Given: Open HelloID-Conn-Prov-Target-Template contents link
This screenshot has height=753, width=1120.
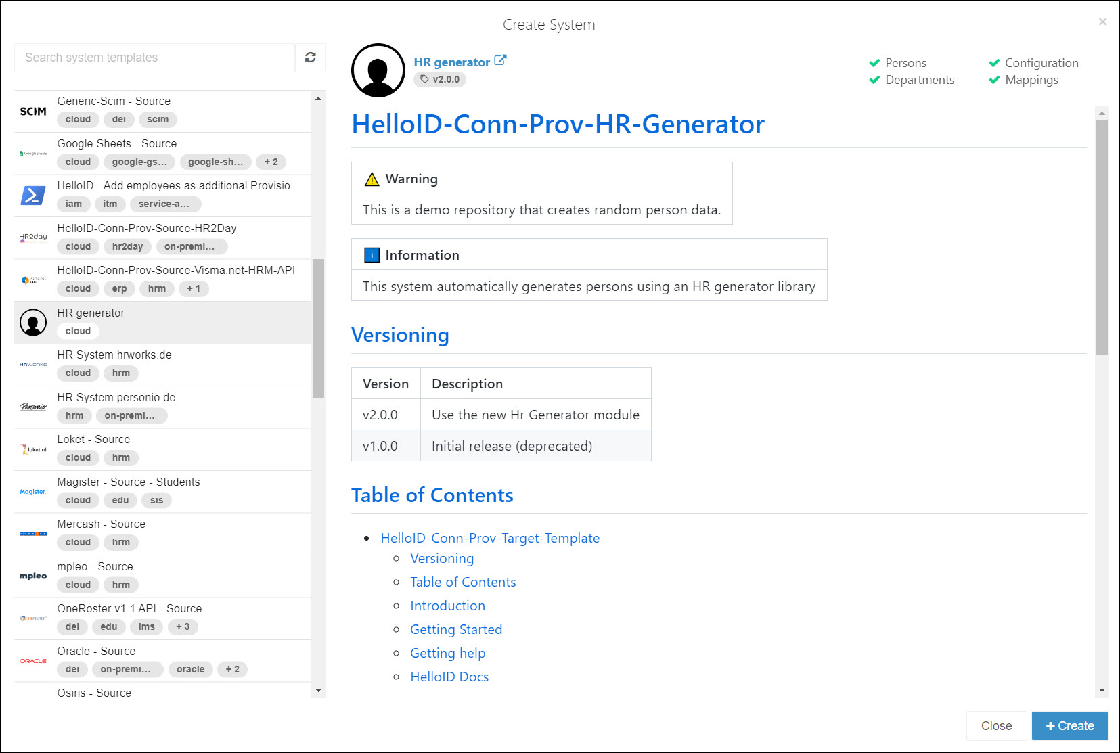Looking at the screenshot, I should tap(490, 538).
